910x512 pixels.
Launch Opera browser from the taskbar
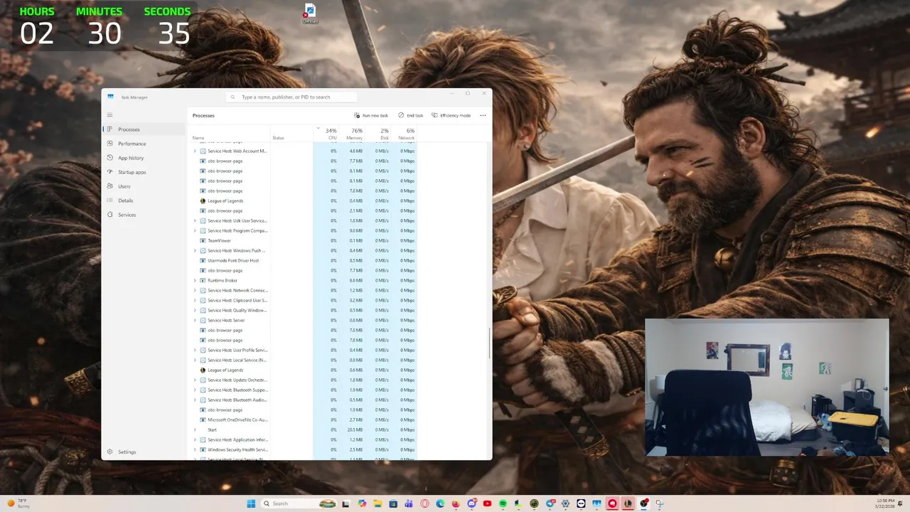coord(424,503)
